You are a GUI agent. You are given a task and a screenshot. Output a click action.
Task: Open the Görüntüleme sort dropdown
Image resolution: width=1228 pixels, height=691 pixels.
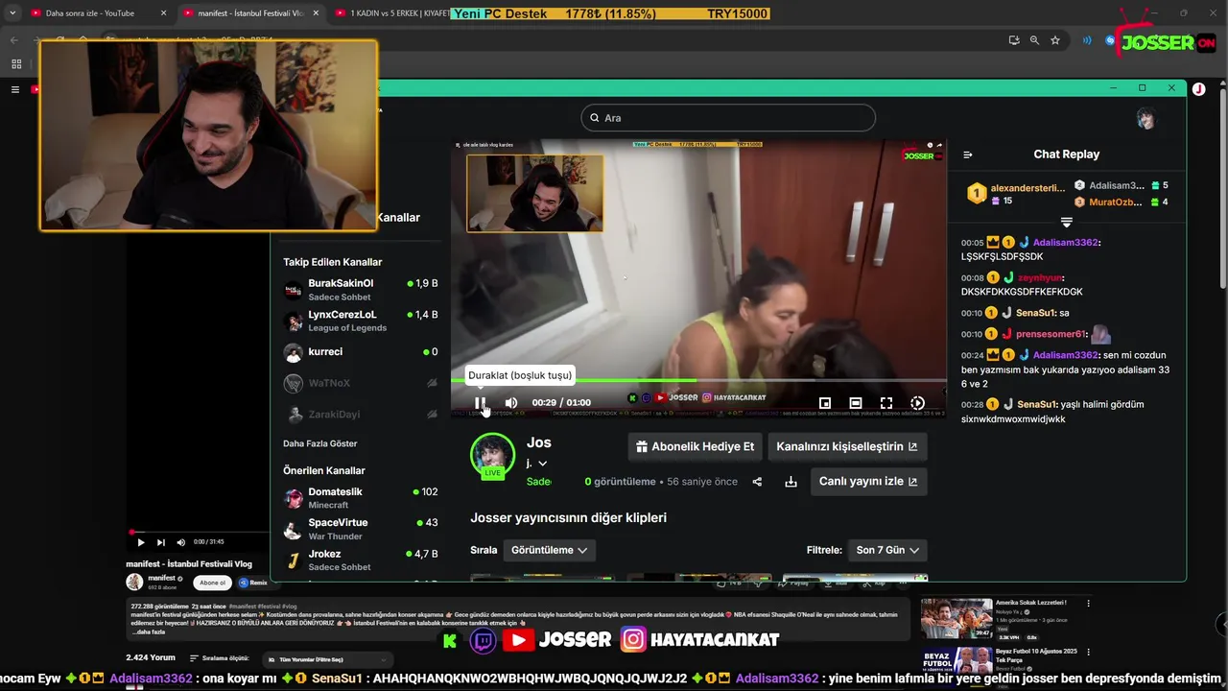[550, 550]
